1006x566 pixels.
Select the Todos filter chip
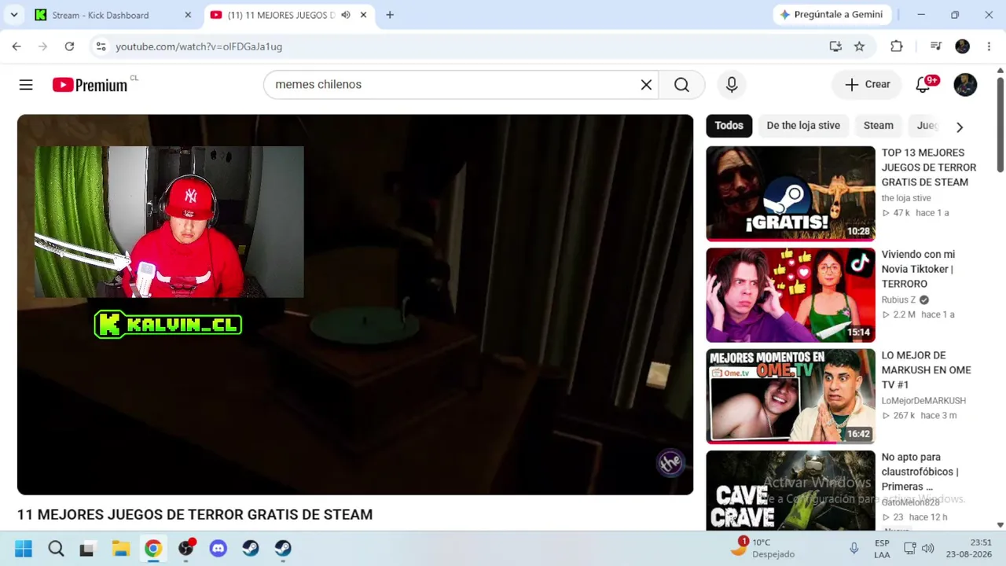729,126
